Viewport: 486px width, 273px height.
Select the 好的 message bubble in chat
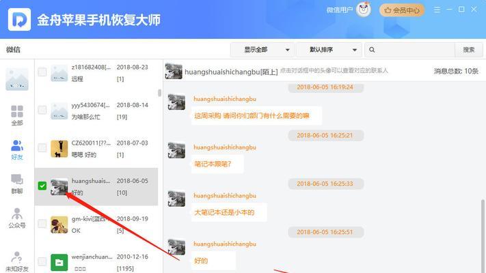point(213,261)
